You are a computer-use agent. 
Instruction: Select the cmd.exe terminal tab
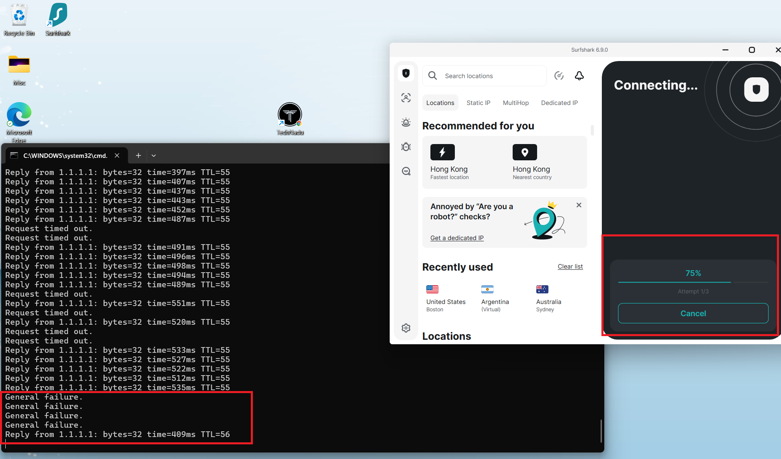[65, 155]
